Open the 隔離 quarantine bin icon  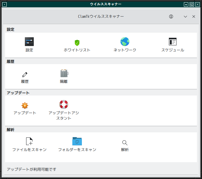[64, 73]
